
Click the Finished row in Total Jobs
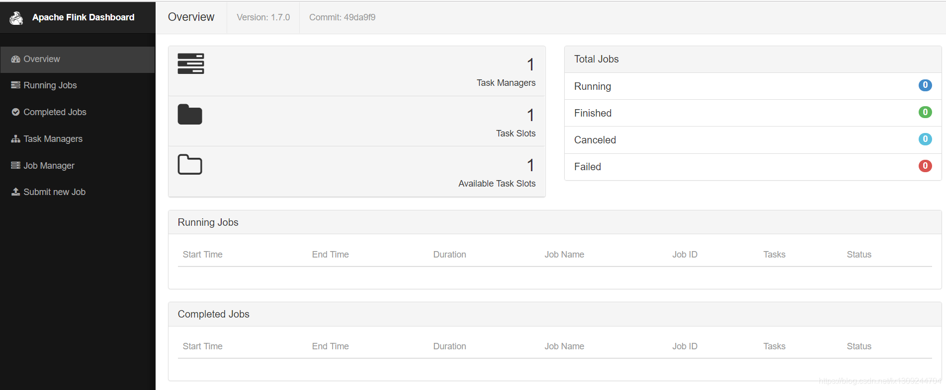pyautogui.click(x=753, y=113)
